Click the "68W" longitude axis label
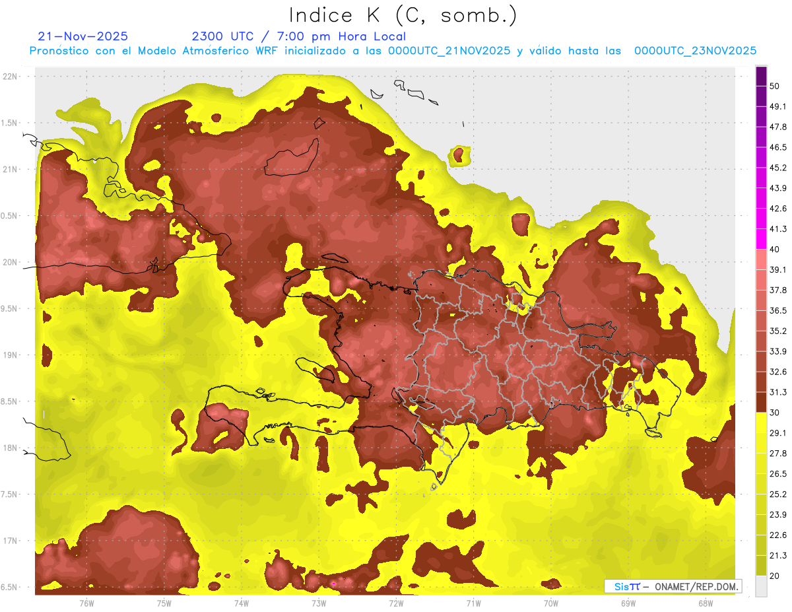The height and width of the screenshot is (612, 792). tap(706, 603)
